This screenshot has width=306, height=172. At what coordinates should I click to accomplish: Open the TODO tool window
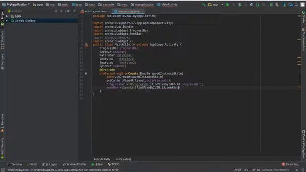(113, 164)
